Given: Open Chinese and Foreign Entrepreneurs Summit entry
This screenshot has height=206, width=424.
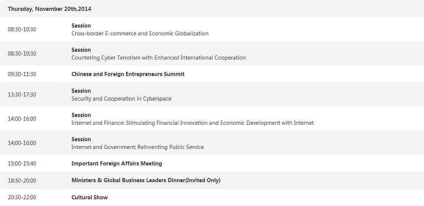Looking at the screenshot, I should [128, 74].
